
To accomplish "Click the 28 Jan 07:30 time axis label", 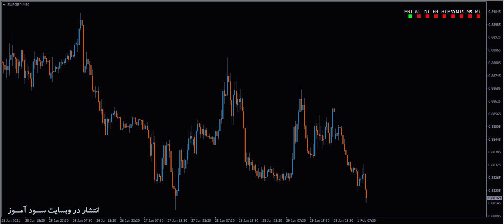I will click(x=224, y=219).
